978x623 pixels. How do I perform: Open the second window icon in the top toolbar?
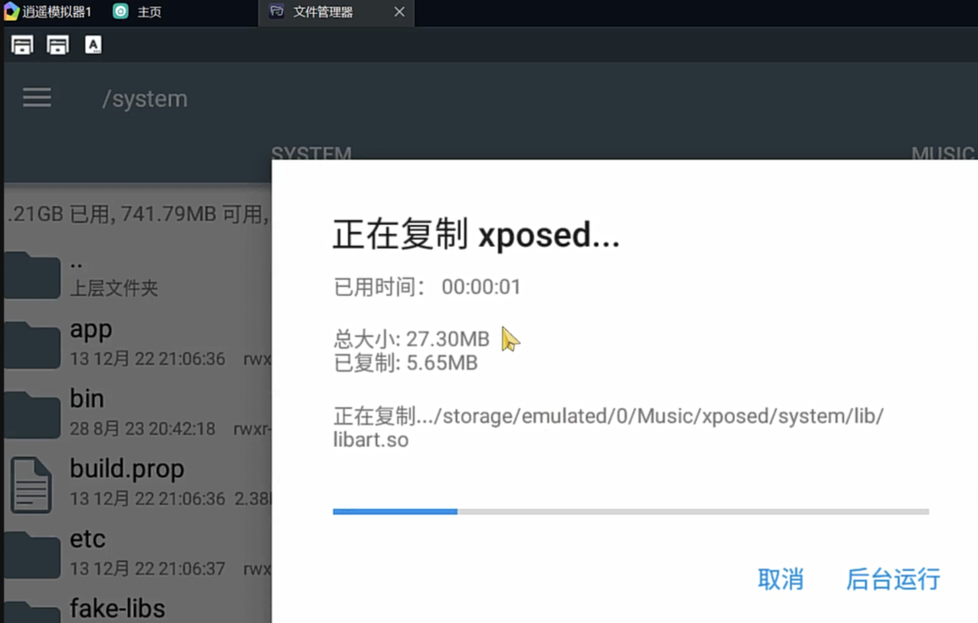(x=57, y=45)
